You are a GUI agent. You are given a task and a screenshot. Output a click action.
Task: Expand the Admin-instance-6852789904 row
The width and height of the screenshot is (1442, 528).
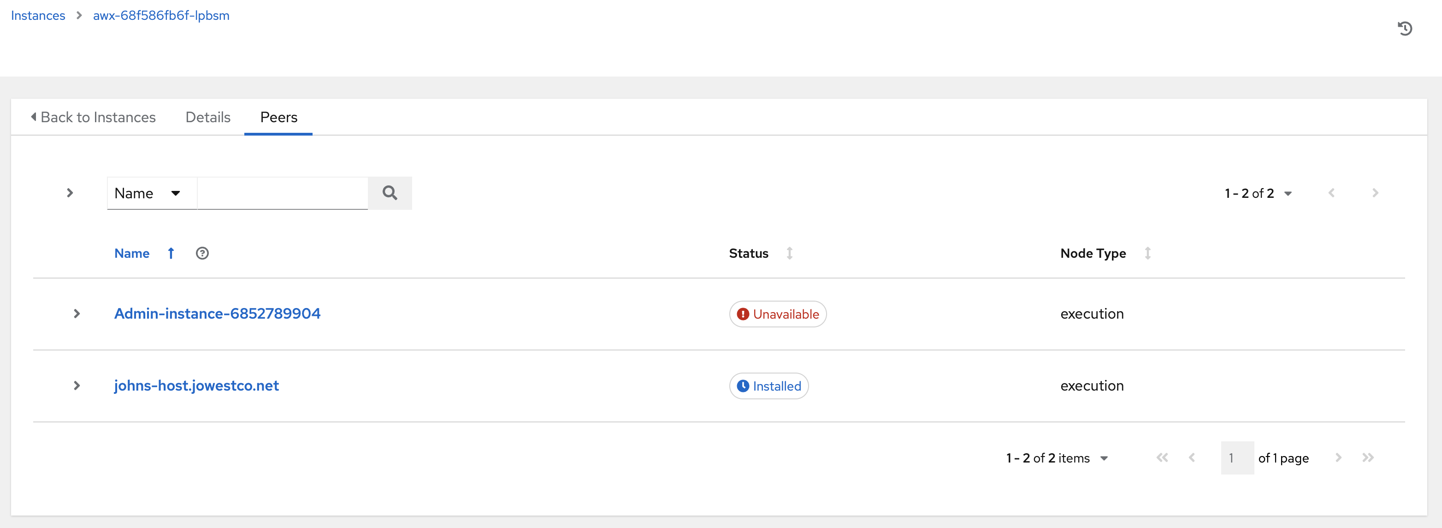click(77, 314)
